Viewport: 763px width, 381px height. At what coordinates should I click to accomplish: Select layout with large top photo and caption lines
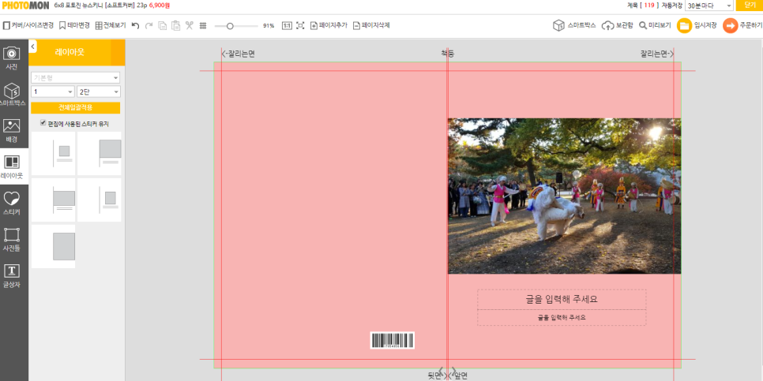tap(100, 153)
